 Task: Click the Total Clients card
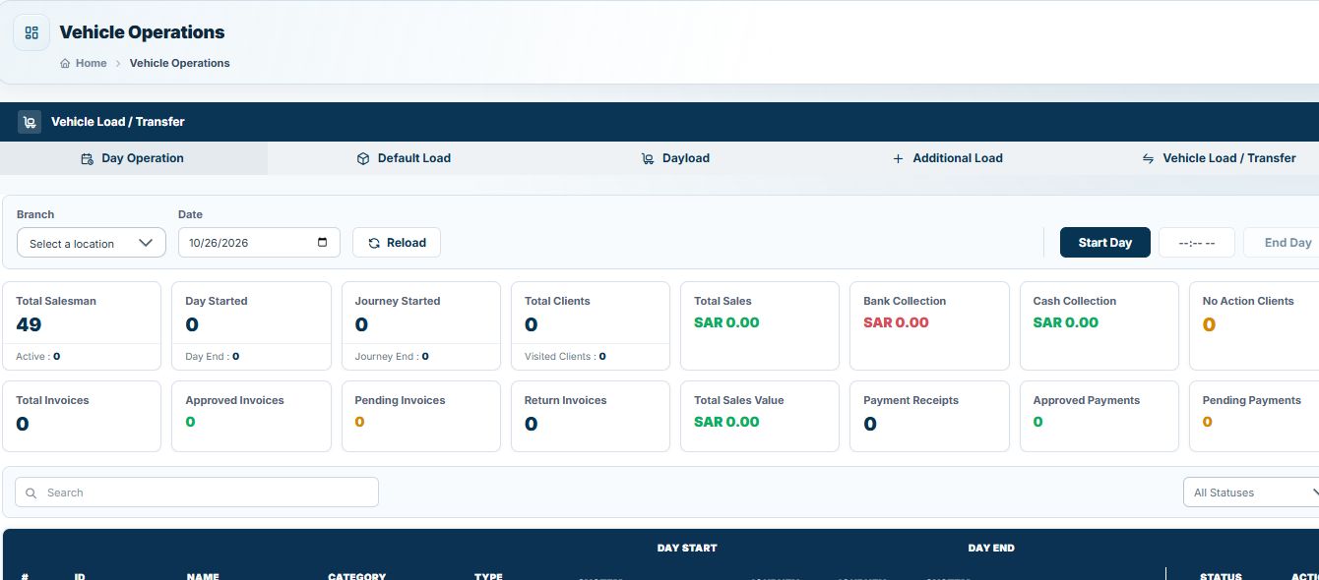pos(591,326)
